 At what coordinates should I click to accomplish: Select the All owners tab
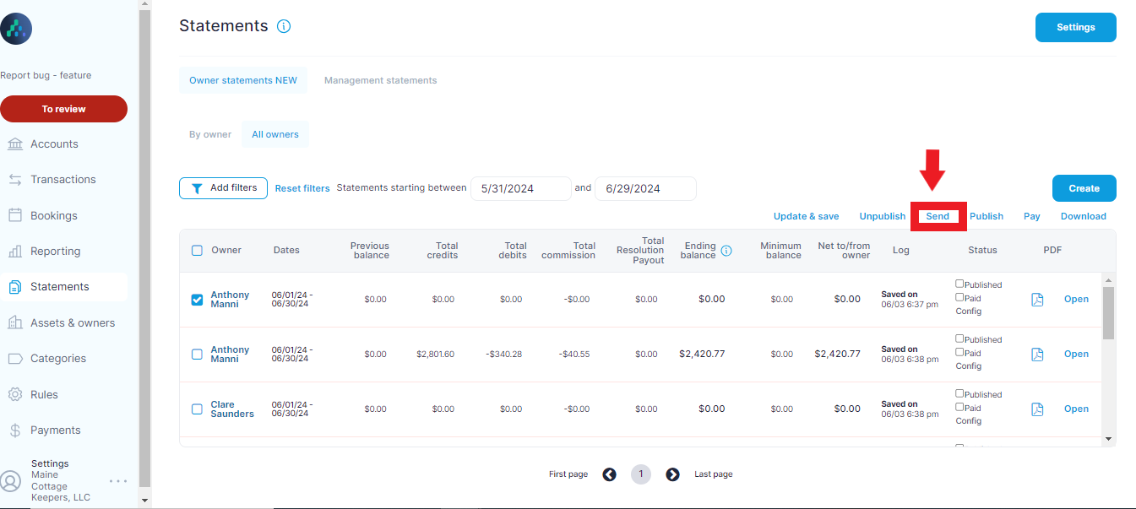tap(275, 135)
